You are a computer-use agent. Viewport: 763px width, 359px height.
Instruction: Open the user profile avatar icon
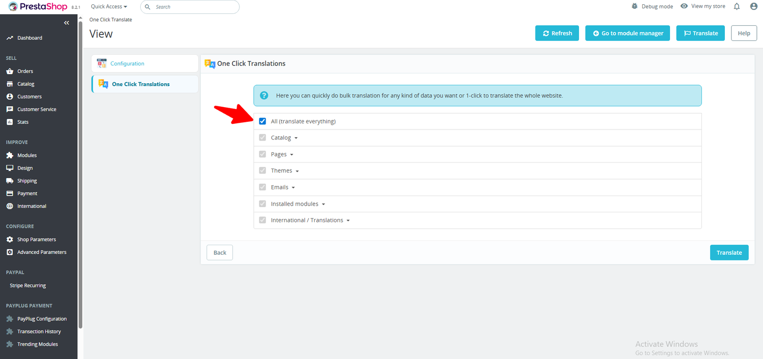click(753, 7)
